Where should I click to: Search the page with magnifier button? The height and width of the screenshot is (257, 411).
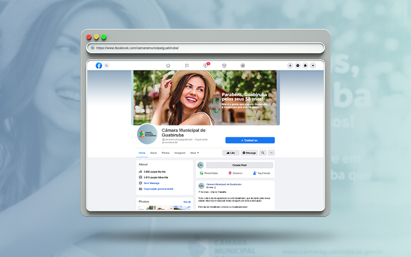pyautogui.click(x=263, y=153)
